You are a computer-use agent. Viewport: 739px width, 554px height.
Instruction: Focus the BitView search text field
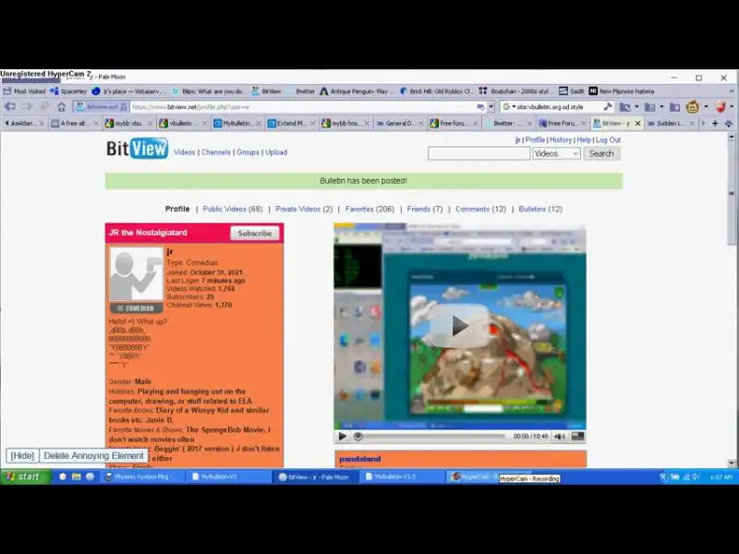coord(479,153)
